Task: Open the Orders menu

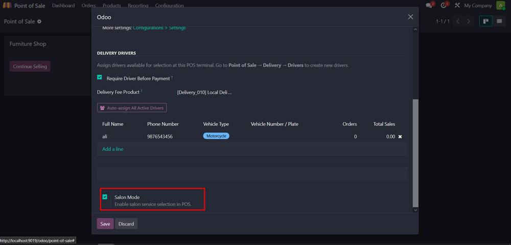Action: click(x=88, y=6)
